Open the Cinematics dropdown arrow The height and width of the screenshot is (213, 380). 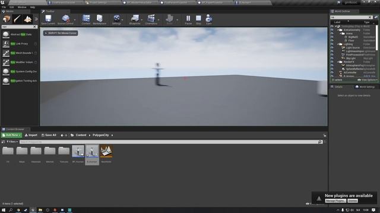point(159,20)
